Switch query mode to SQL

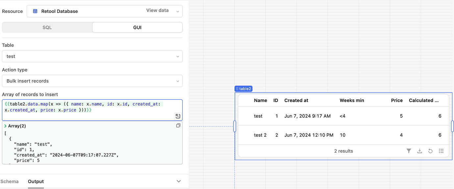coord(47,27)
